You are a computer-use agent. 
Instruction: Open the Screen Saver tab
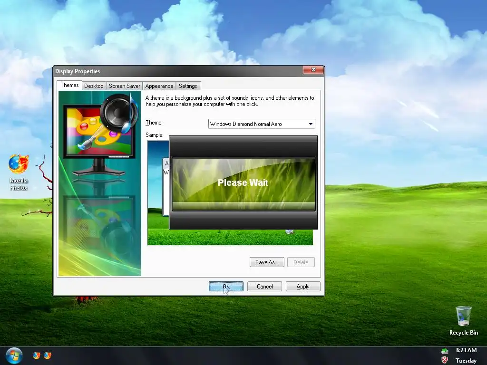(124, 86)
